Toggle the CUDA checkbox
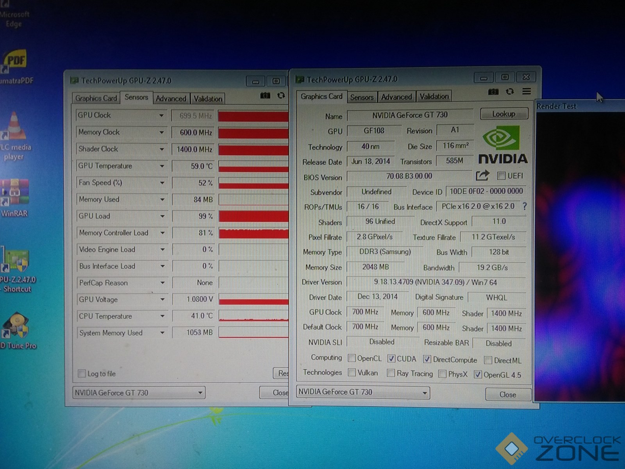The height and width of the screenshot is (469, 625). pyautogui.click(x=391, y=358)
